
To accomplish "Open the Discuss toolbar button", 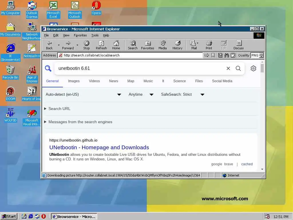I will pos(238,45).
